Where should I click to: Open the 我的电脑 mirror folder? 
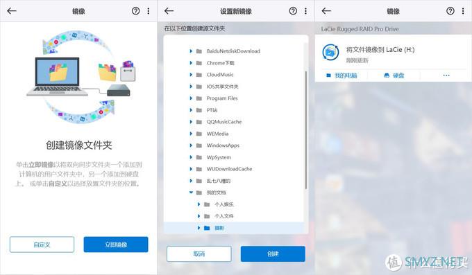(342, 76)
